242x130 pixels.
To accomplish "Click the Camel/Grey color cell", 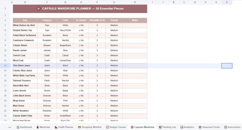I will [x=65, y=61].
